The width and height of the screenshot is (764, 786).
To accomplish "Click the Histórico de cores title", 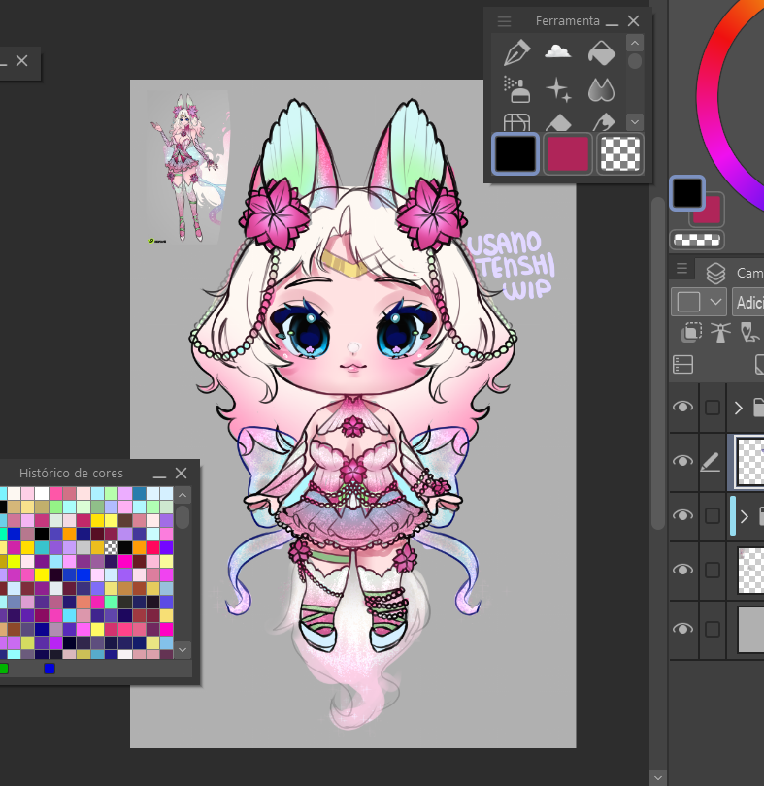I will tap(71, 473).
